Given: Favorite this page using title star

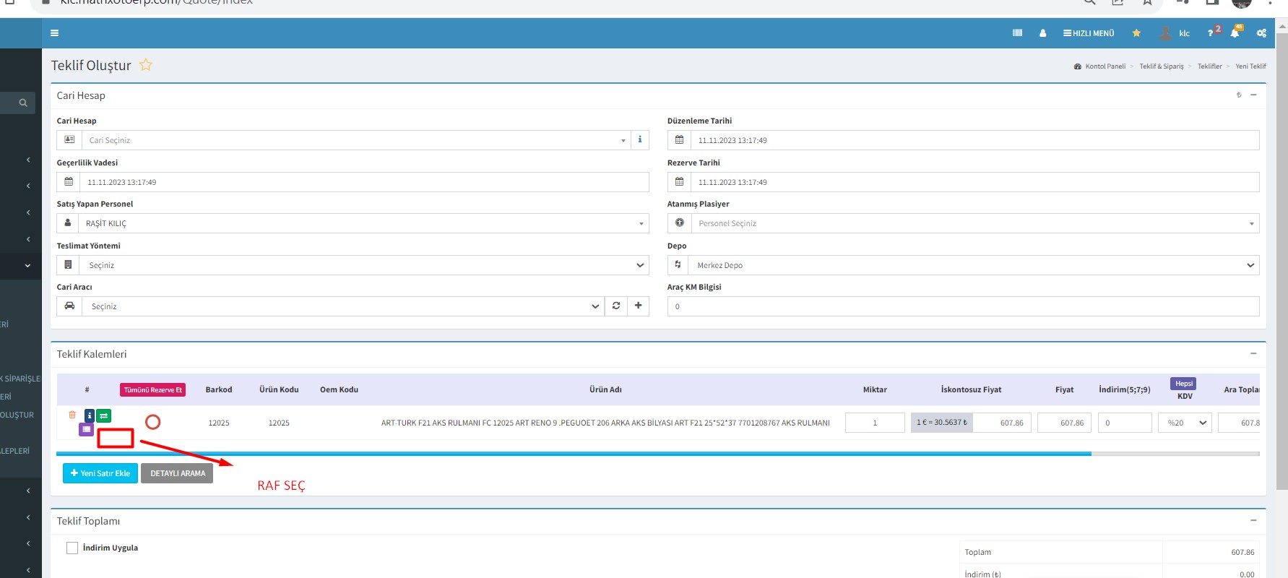Looking at the screenshot, I should [146, 65].
